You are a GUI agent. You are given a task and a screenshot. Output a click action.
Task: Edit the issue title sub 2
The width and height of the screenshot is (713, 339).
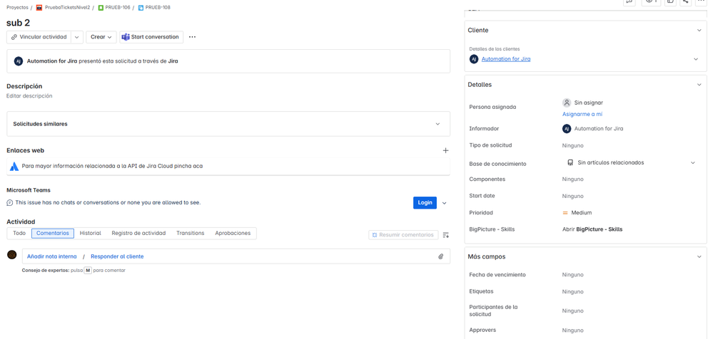[18, 23]
